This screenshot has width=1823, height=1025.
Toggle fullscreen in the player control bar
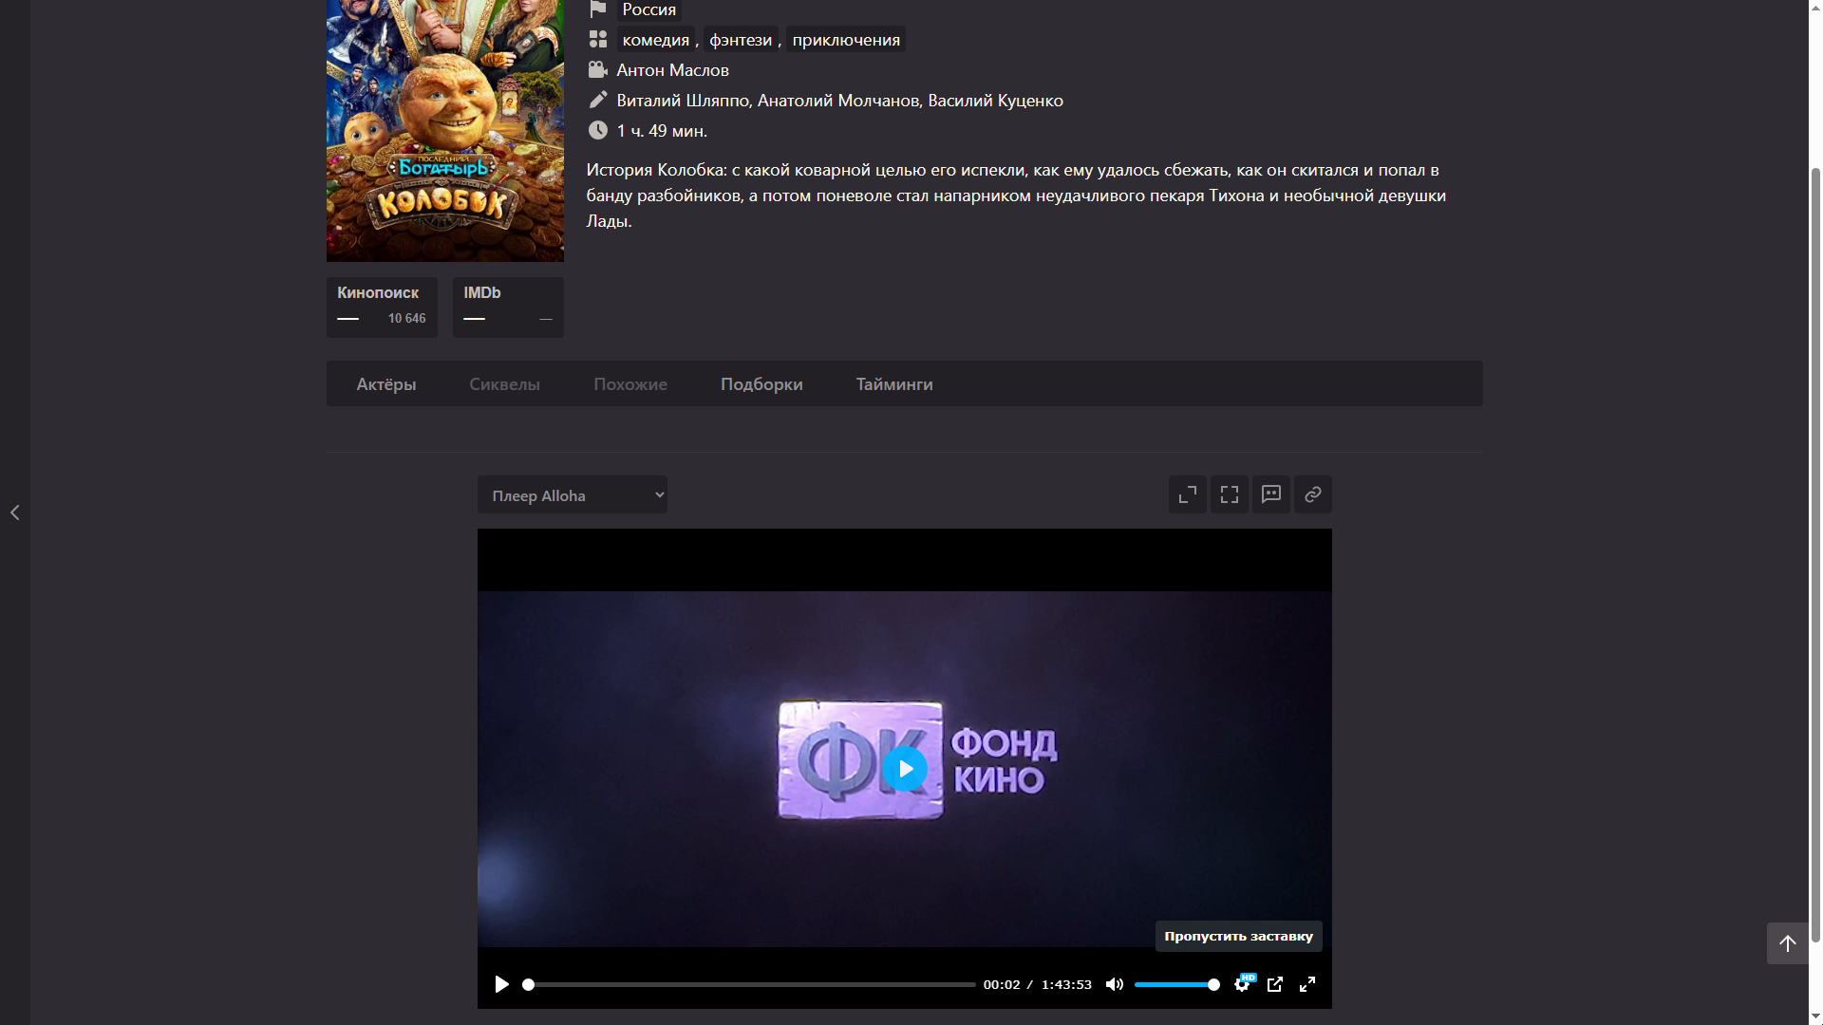coord(1307,984)
